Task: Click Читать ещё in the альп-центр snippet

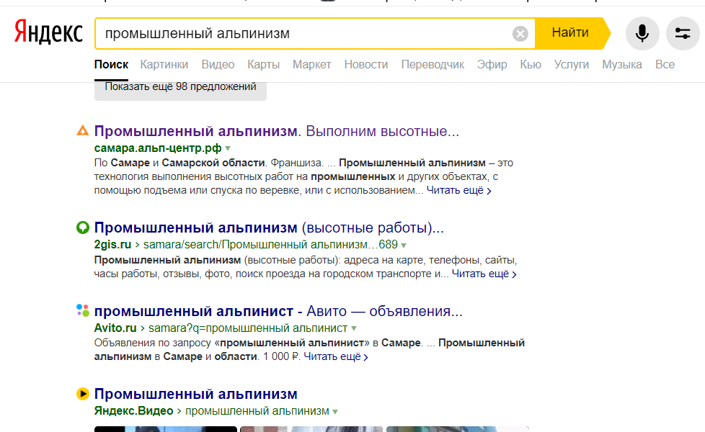Action: [x=458, y=190]
